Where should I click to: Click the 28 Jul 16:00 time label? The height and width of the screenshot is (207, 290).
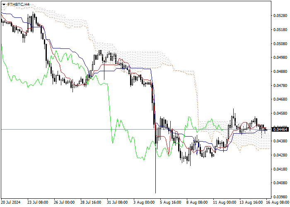pos(91,202)
